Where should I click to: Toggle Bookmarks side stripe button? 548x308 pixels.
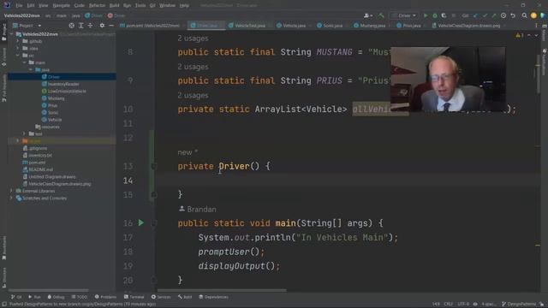pos(3,248)
